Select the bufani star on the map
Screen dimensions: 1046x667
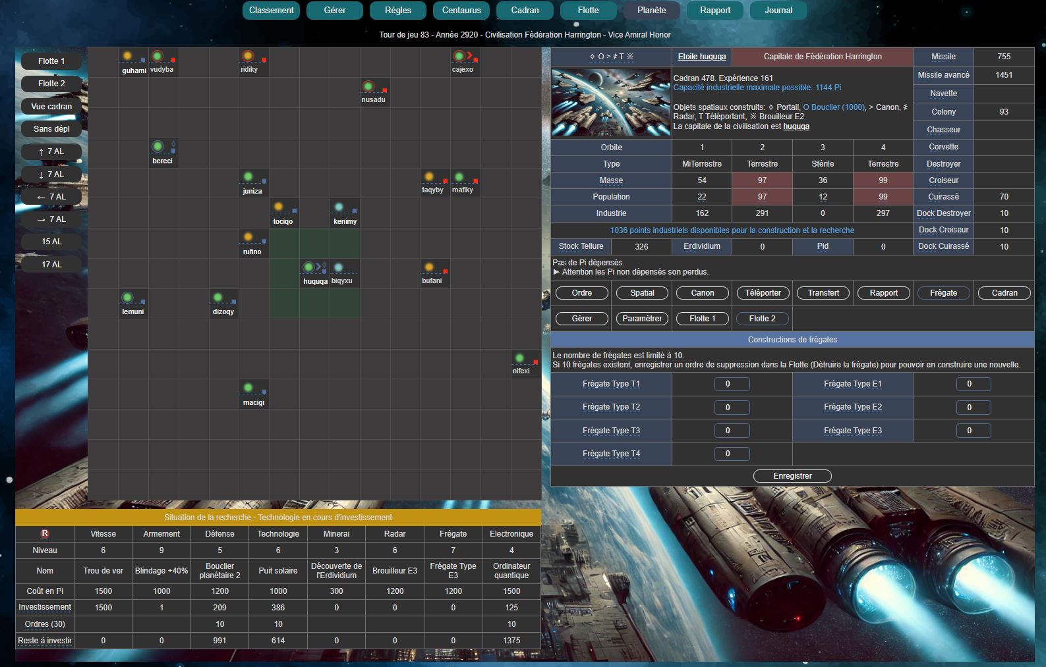coord(429,267)
